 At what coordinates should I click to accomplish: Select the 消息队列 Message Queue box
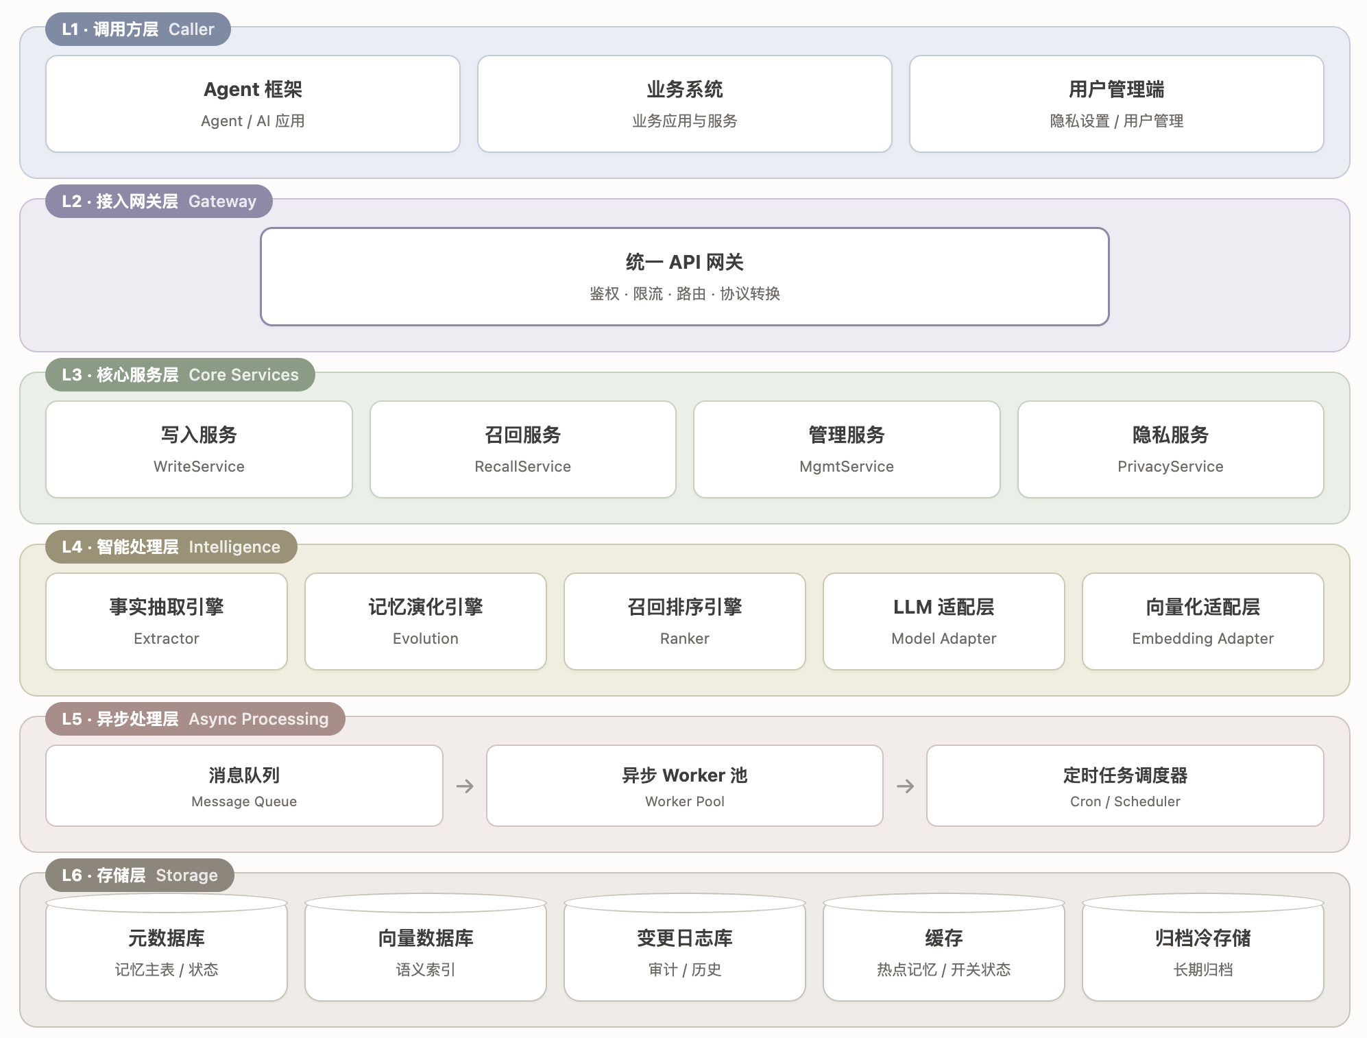point(244,786)
